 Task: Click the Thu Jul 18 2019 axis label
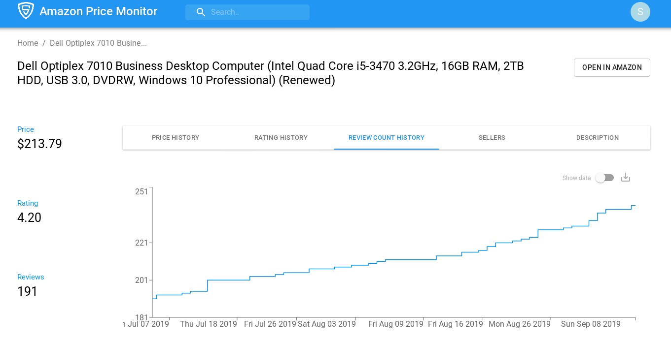[x=209, y=324]
